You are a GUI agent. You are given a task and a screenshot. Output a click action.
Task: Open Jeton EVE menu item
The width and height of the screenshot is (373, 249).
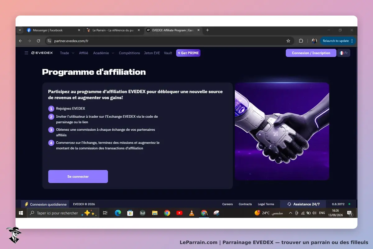tap(152, 53)
